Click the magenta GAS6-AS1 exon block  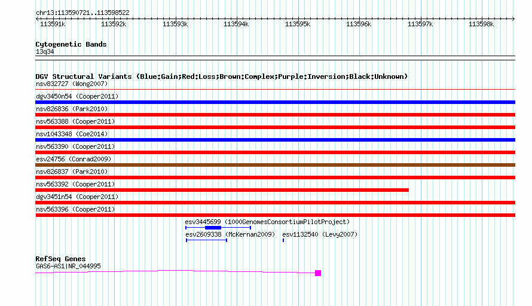click(x=318, y=273)
